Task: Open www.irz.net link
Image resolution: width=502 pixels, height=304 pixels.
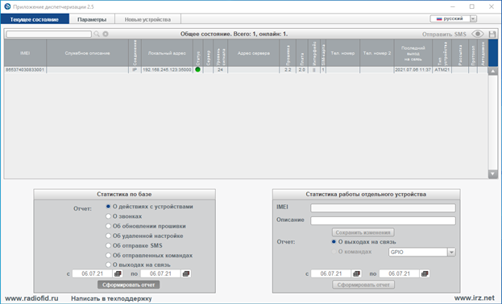Action: coord(474,298)
